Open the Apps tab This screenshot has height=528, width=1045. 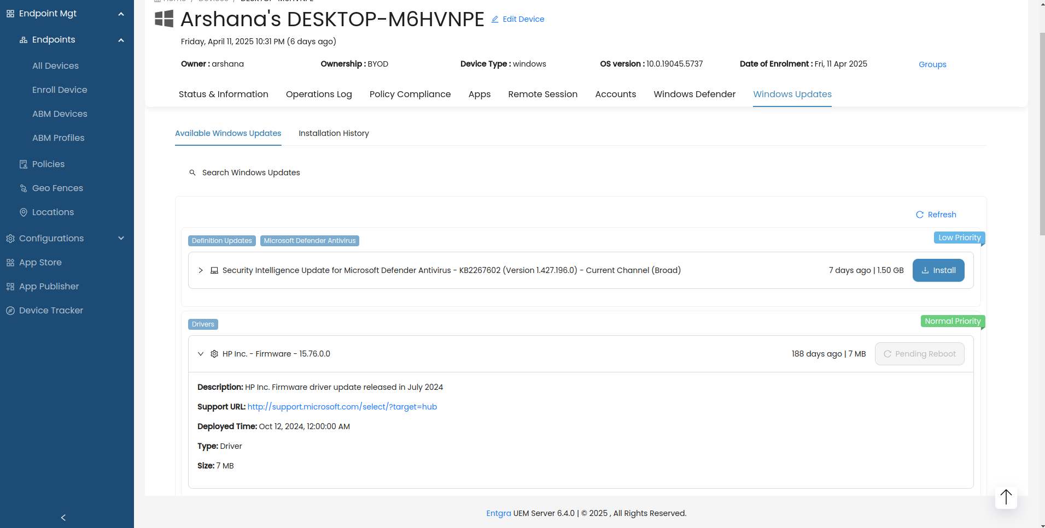[480, 94]
